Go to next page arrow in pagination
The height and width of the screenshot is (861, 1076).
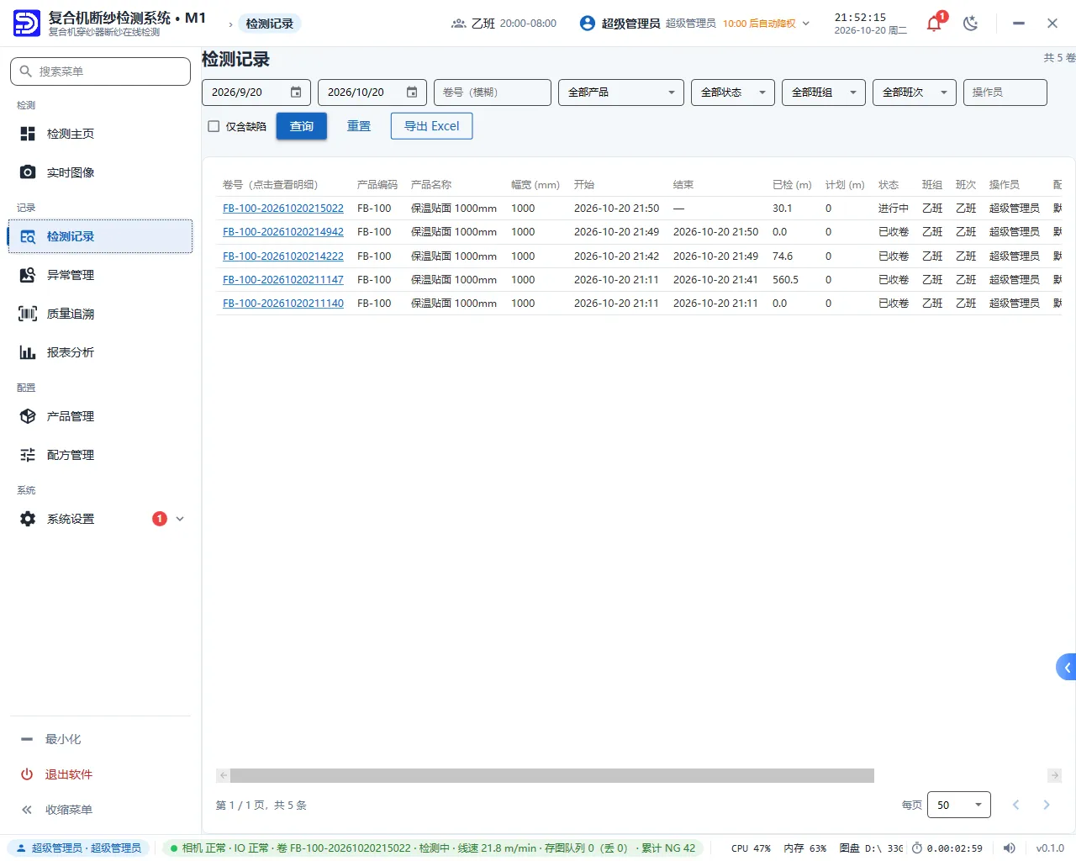[x=1047, y=805]
